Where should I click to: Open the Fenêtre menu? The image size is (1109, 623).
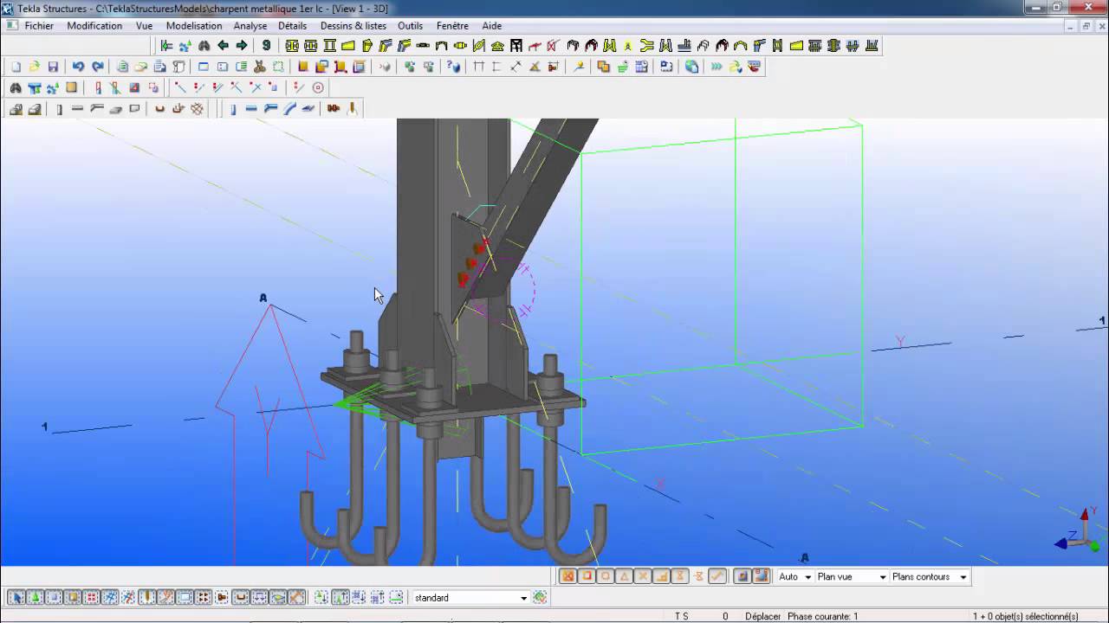pos(452,26)
